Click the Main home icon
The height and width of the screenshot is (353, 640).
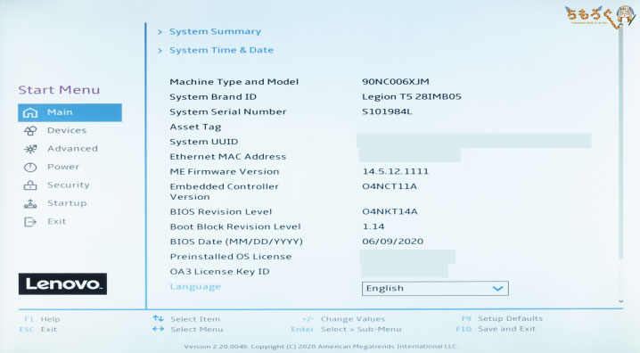point(30,112)
